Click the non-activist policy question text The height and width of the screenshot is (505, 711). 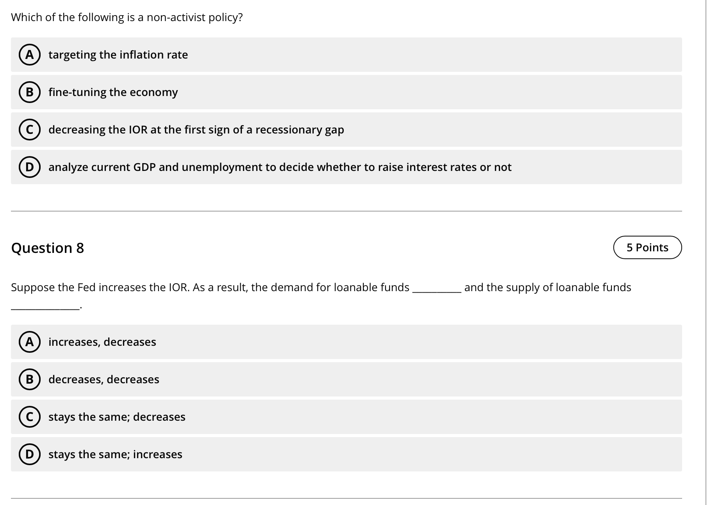click(x=127, y=17)
